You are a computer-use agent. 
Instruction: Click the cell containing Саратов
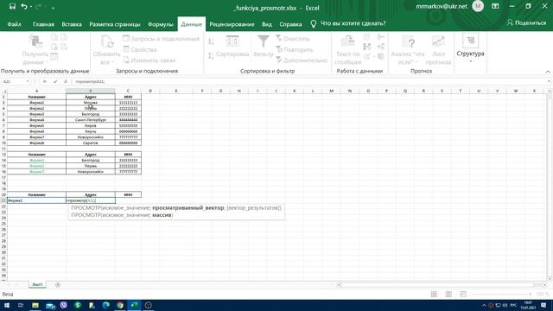(90, 143)
